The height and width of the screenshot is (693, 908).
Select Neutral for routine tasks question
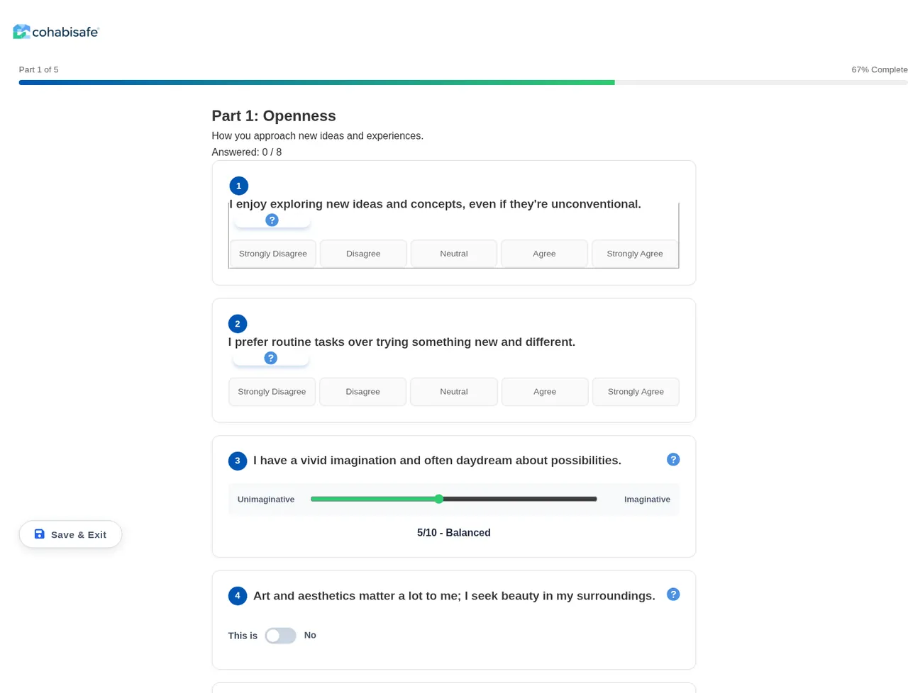pyautogui.click(x=454, y=392)
